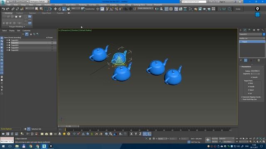Image resolution: width=266 pixels, height=149 pixels.
Task: Toggle the 3D Snaps icon
Action: click(107, 9)
